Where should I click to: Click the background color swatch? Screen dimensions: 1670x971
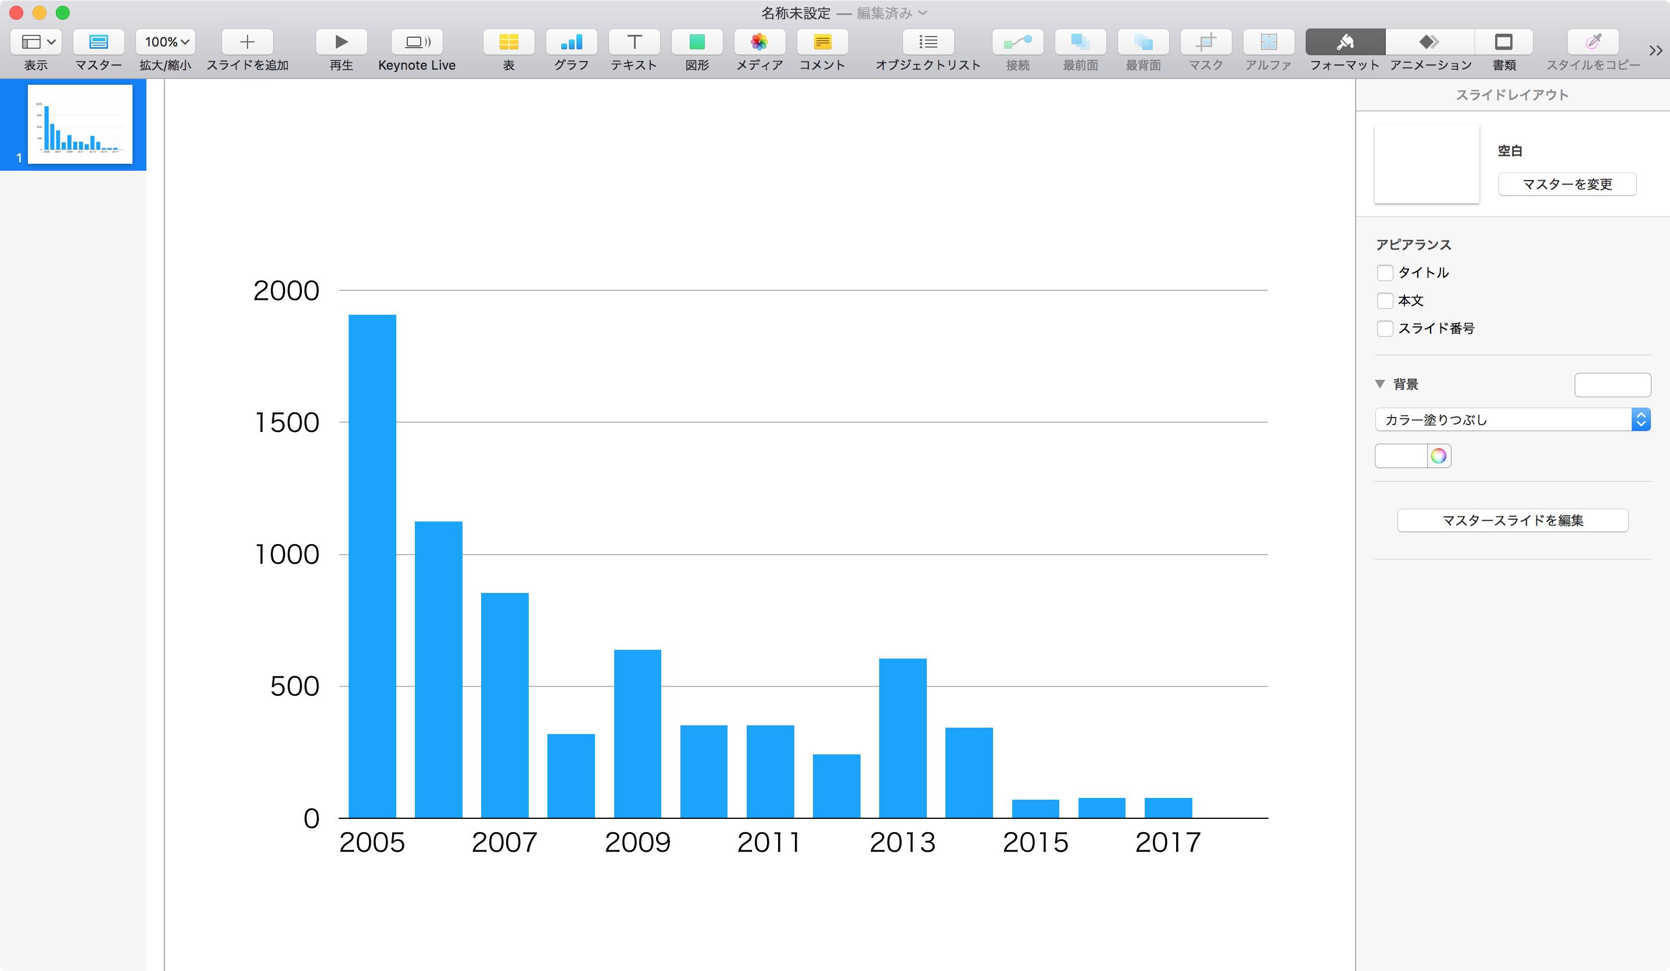[1398, 455]
